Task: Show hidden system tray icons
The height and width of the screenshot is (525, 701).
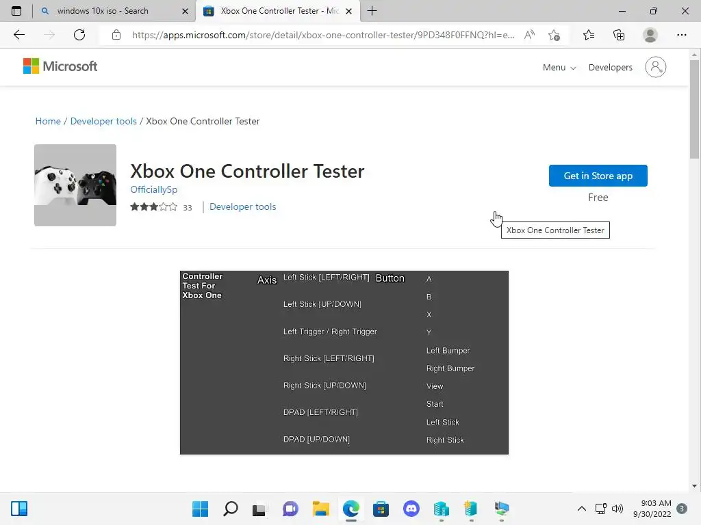Action: tap(582, 509)
